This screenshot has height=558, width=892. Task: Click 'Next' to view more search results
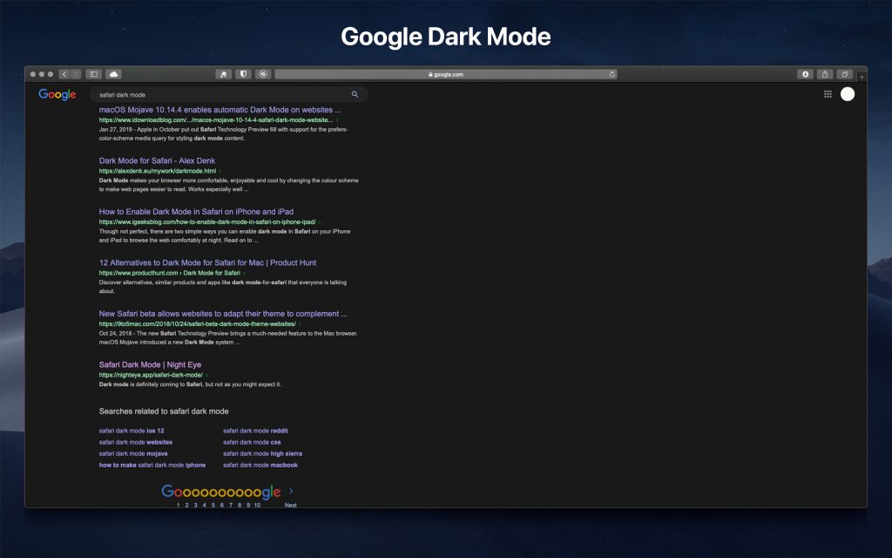(290, 504)
